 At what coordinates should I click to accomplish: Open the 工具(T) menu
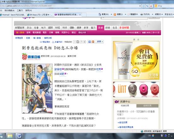[x=20, y=10]
